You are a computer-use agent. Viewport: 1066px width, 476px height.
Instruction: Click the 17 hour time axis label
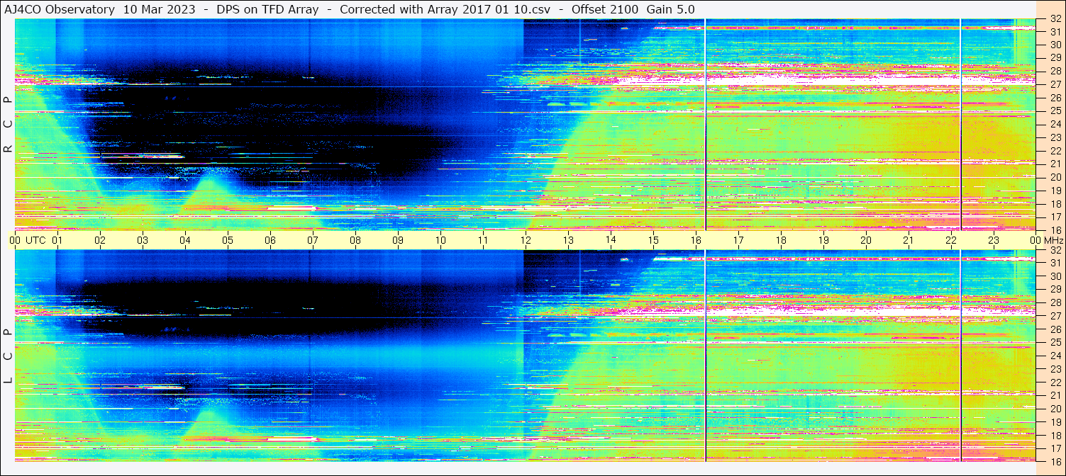[x=738, y=240]
